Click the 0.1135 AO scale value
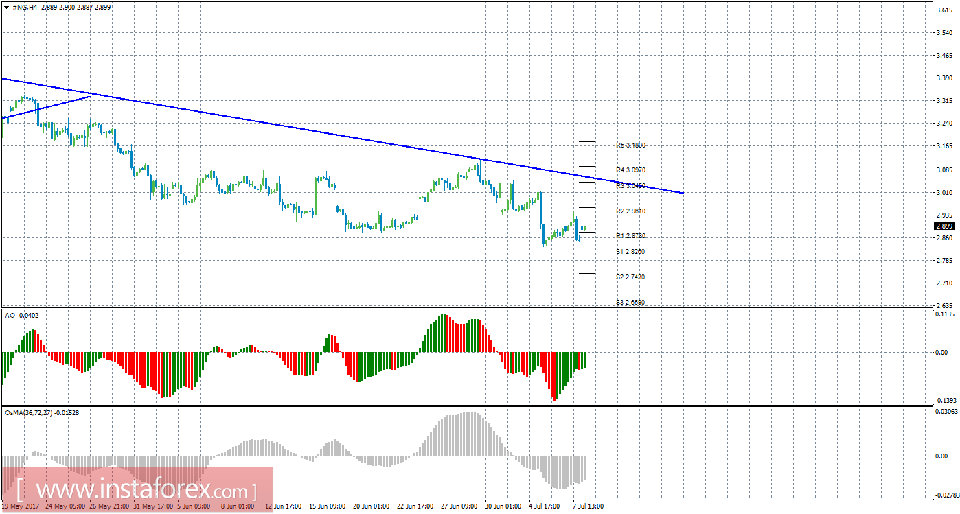 (x=944, y=314)
